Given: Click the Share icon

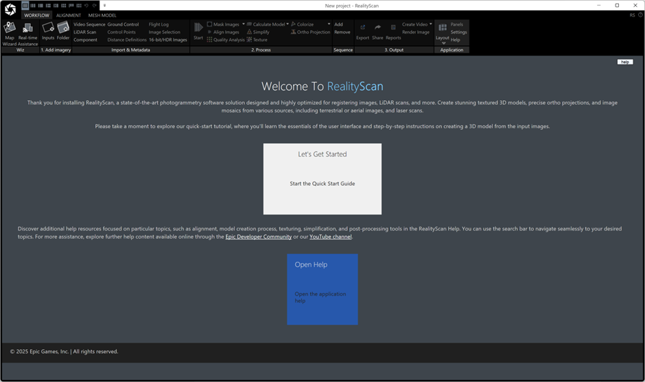Looking at the screenshot, I should 377,31.
